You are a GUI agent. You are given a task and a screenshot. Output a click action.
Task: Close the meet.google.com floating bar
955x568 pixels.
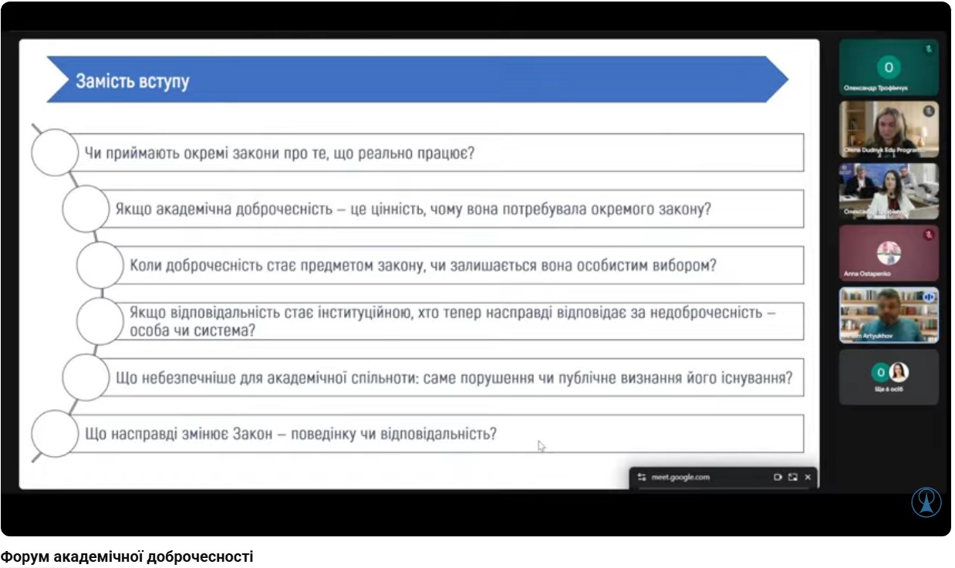808,478
